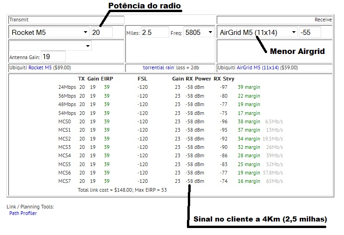Click the 6.5Mb/s throughput value
344x235 pixels.
[x=274, y=121]
